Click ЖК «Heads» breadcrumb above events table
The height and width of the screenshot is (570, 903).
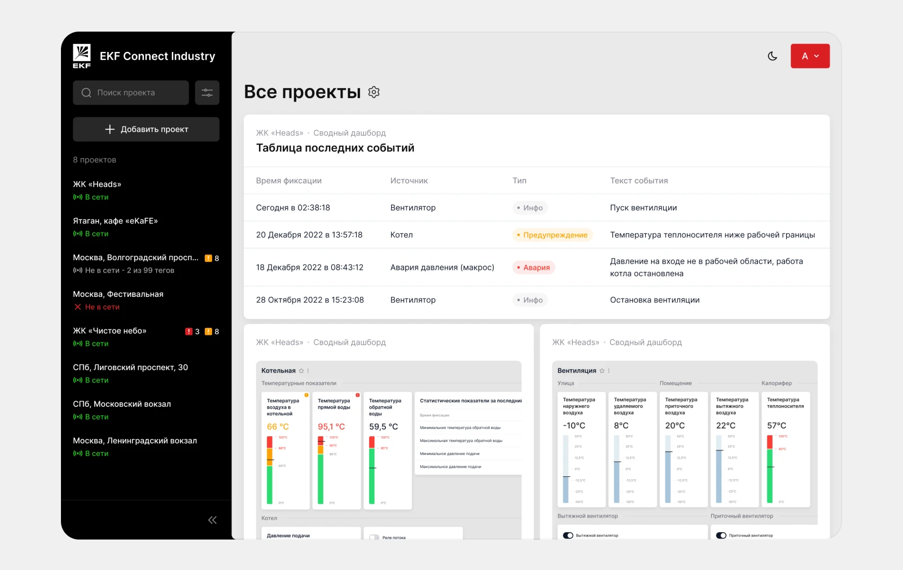pos(279,133)
